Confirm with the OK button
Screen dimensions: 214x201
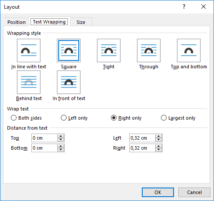click(x=158, y=192)
